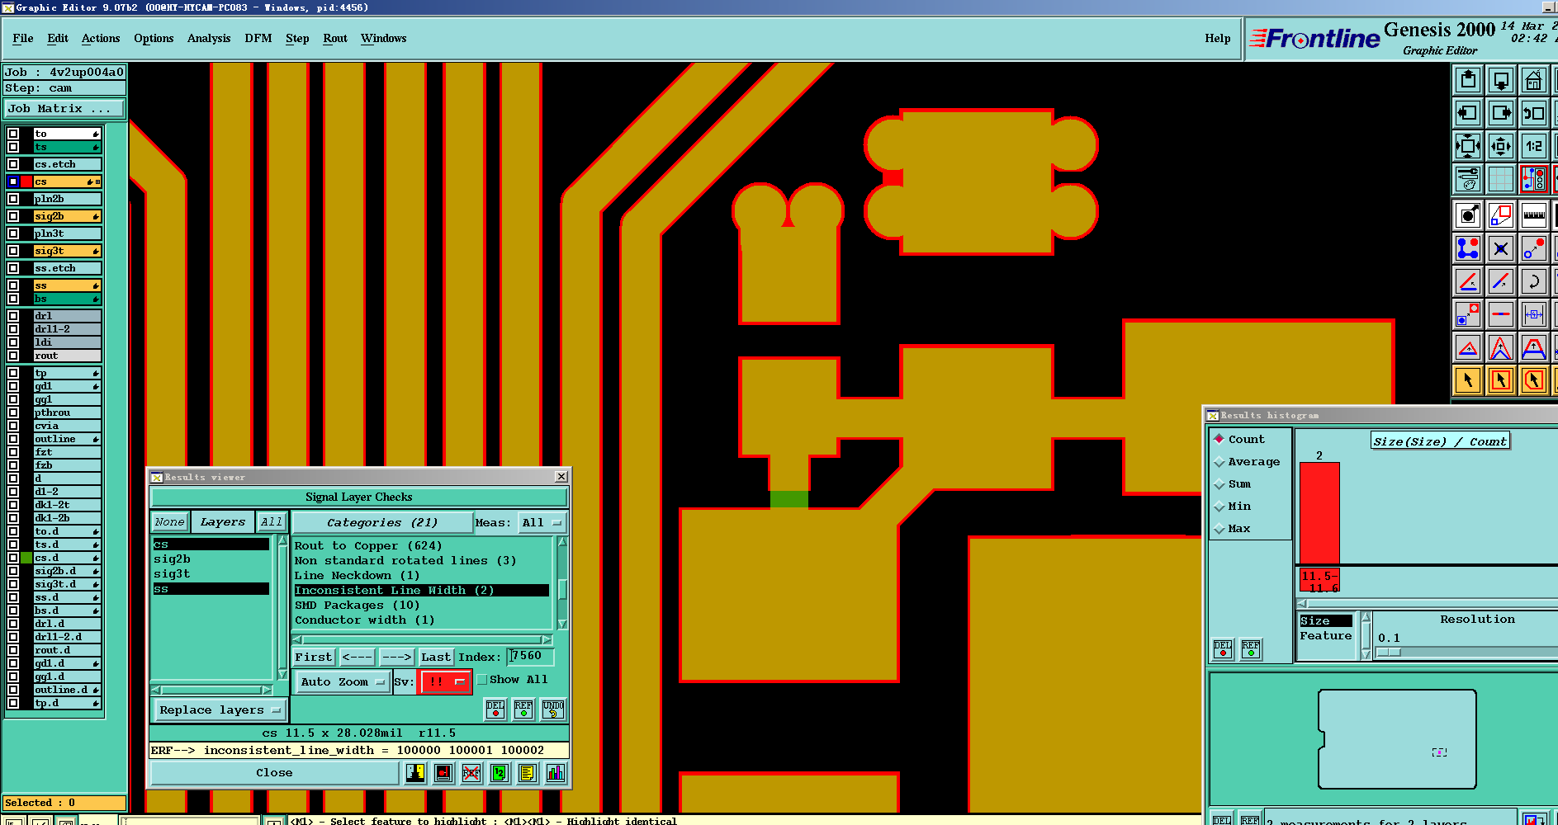Click the rotate arc arrow icon

[1534, 281]
